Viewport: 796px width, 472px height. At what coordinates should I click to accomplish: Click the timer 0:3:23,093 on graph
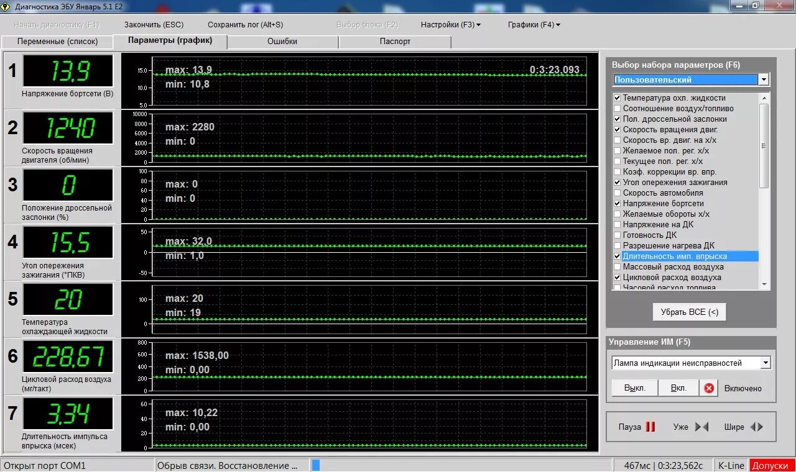click(x=554, y=70)
